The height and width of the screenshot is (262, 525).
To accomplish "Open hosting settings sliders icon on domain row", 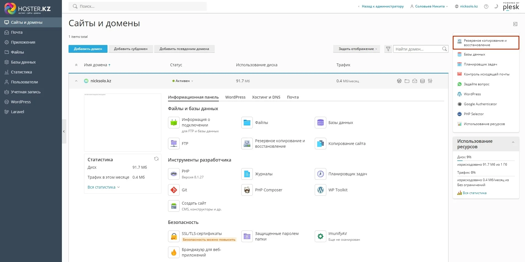I will coord(430,81).
